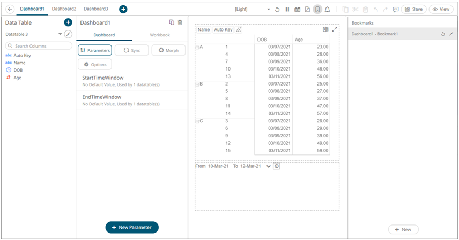The width and height of the screenshot is (459, 240).
Task: Click the camera snapshot icon
Action: click(x=297, y=10)
